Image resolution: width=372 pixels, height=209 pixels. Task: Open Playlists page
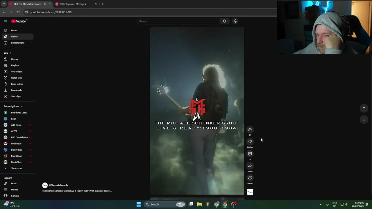click(x=18, y=65)
